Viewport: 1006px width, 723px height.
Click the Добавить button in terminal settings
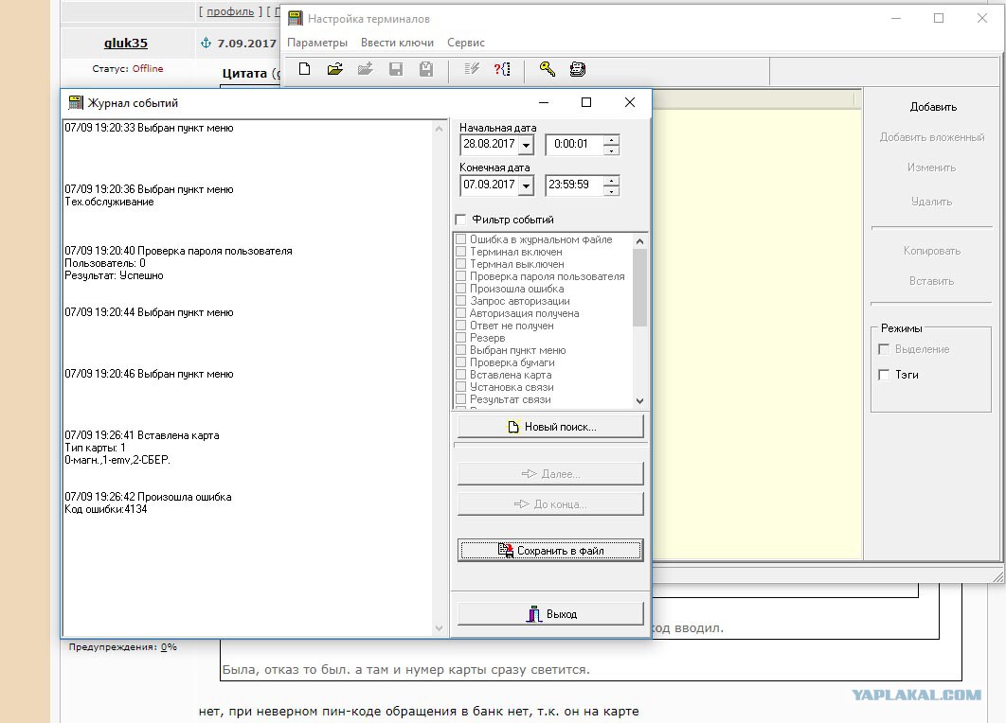(933, 107)
